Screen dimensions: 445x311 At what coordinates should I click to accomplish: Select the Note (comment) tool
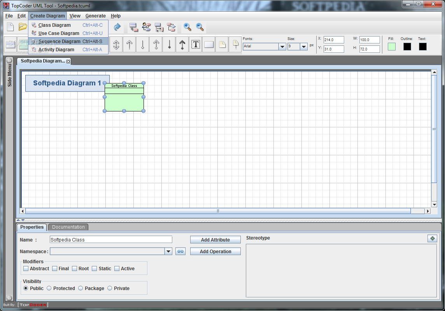(x=222, y=45)
